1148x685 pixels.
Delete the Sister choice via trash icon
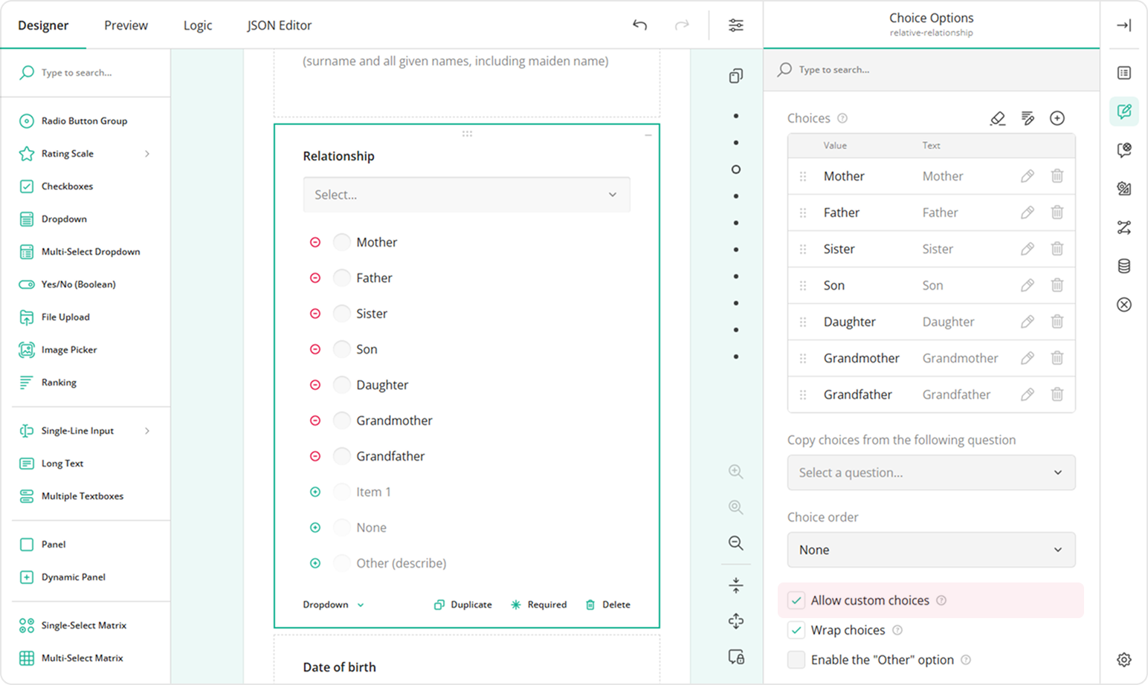pyautogui.click(x=1057, y=248)
